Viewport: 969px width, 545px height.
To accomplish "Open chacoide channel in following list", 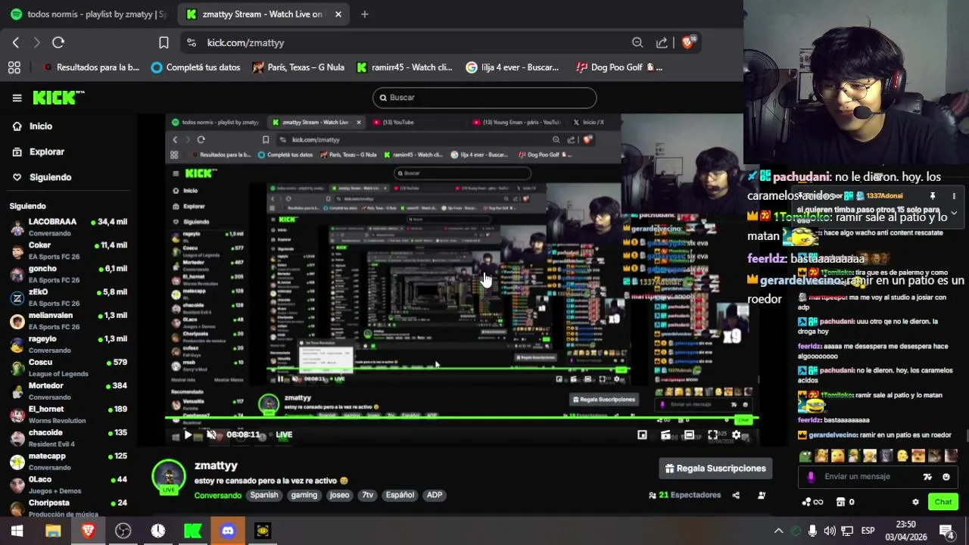I will 68,439.
